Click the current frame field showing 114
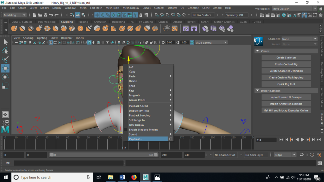Viewport: 324px width, 182px height. [x=266, y=140]
